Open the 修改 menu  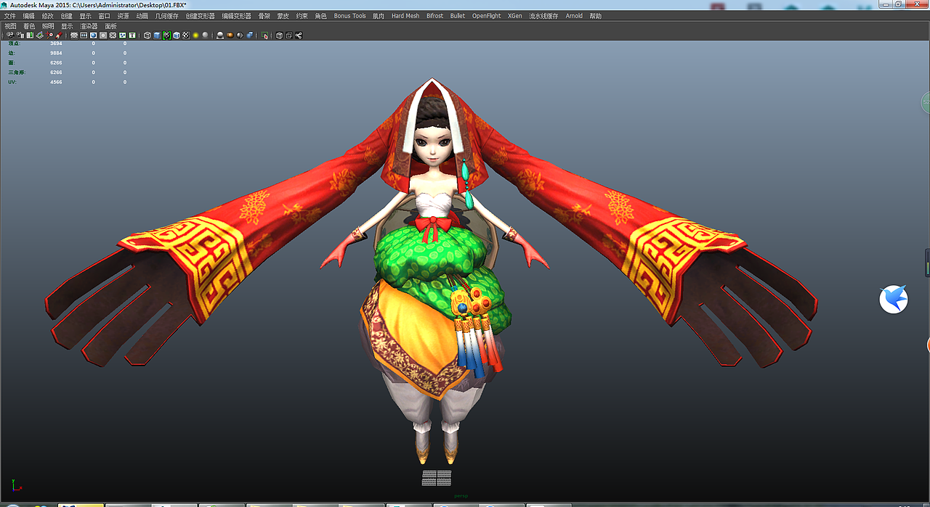pos(48,16)
